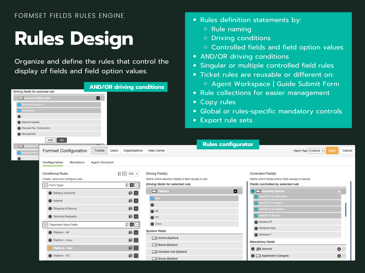Open the Agent App Enabled dropdown
This screenshot has height=273, width=365.
[316, 151]
